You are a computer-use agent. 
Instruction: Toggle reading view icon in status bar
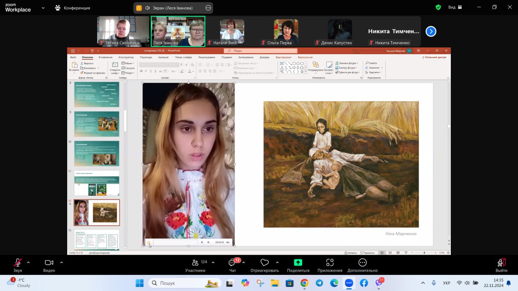pyautogui.click(x=398, y=253)
